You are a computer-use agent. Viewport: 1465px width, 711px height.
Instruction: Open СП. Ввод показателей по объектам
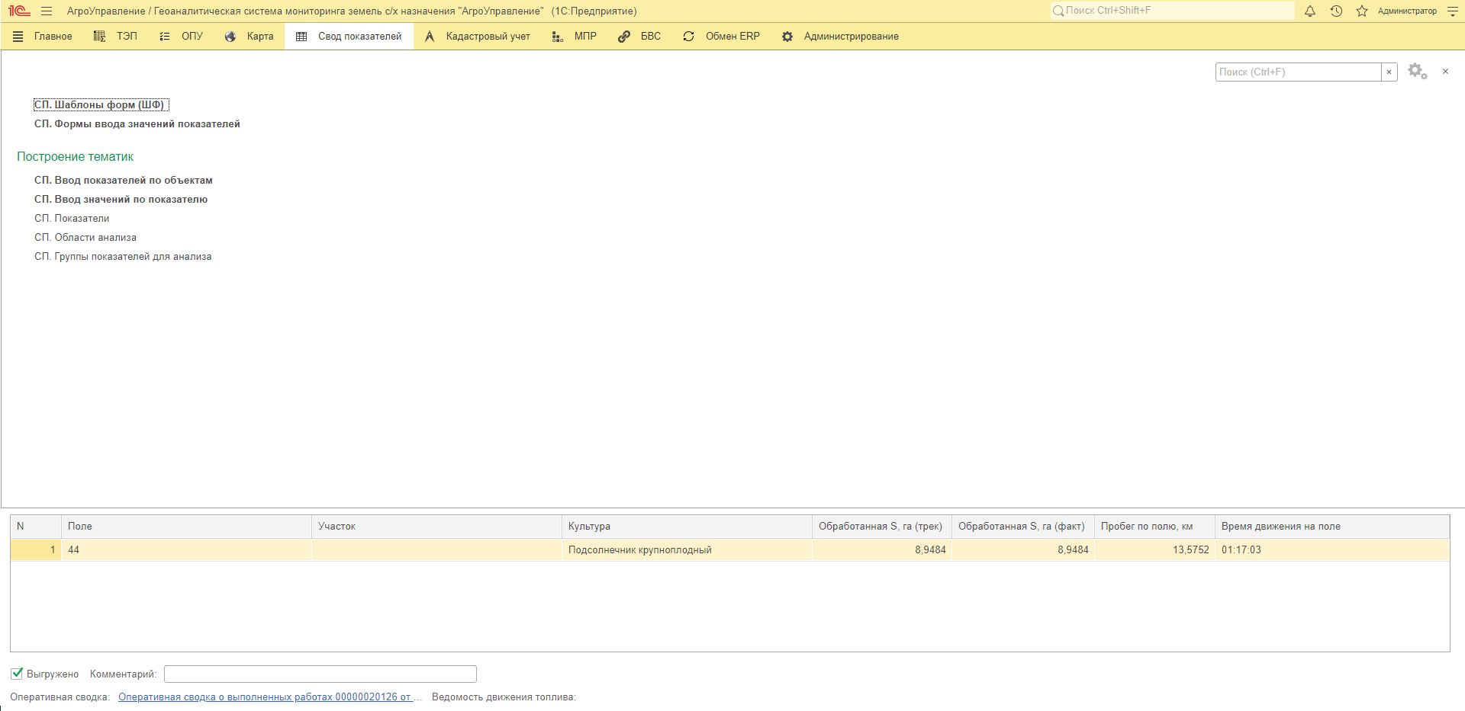pos(124,180)
